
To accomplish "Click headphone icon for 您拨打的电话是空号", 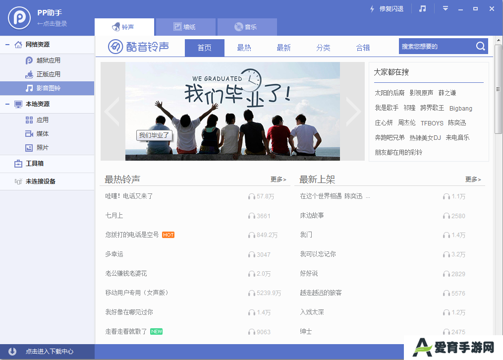I will pyautogui.click(x=252, y=235).
